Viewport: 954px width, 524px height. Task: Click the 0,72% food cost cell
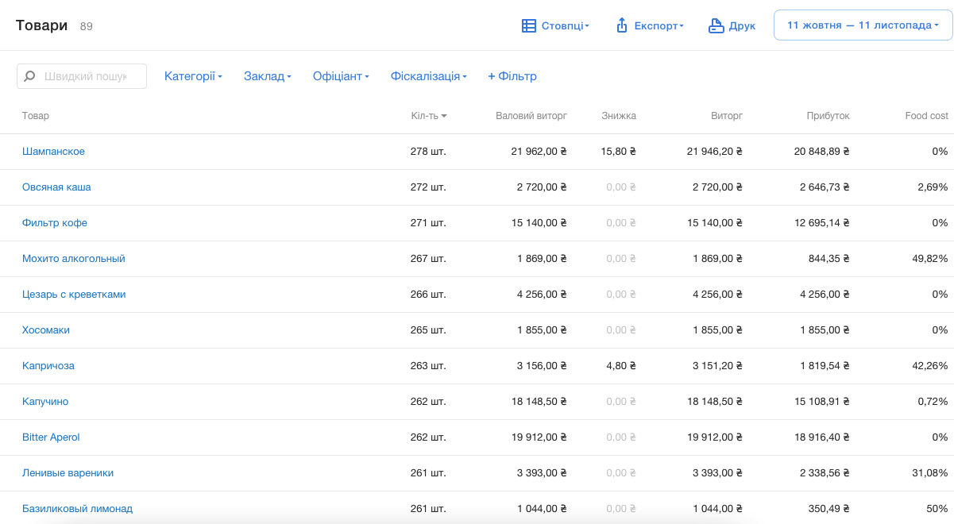click(932, 402)
